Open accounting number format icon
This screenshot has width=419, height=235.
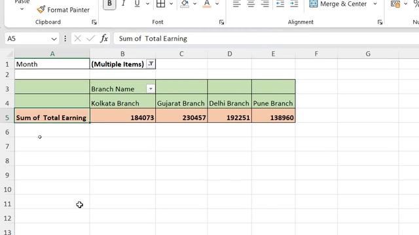click(x=395, y=4)
